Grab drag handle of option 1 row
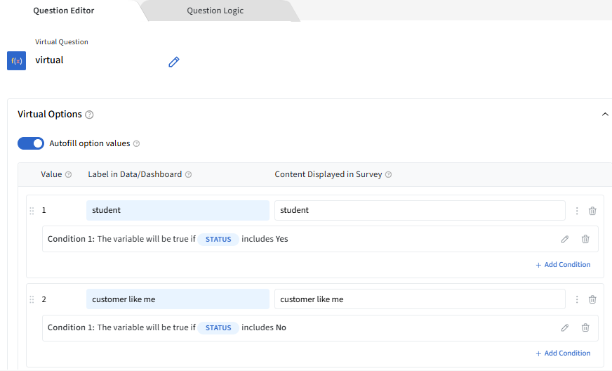Viewport: 612px width, 371px height. (x=32, y=211)
